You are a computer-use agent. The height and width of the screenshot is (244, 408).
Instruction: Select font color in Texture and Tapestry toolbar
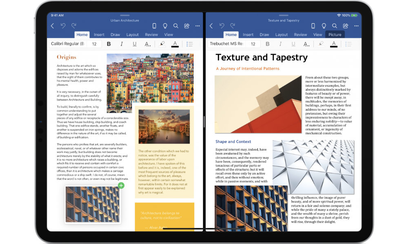point(334,44)
